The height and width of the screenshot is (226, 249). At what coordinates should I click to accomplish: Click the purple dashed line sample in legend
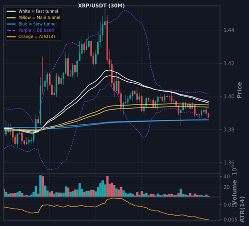click(x=11, y=30)
